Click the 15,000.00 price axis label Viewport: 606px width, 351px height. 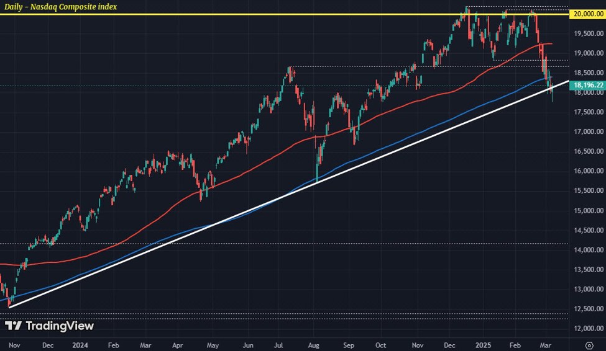coord(587,211)
